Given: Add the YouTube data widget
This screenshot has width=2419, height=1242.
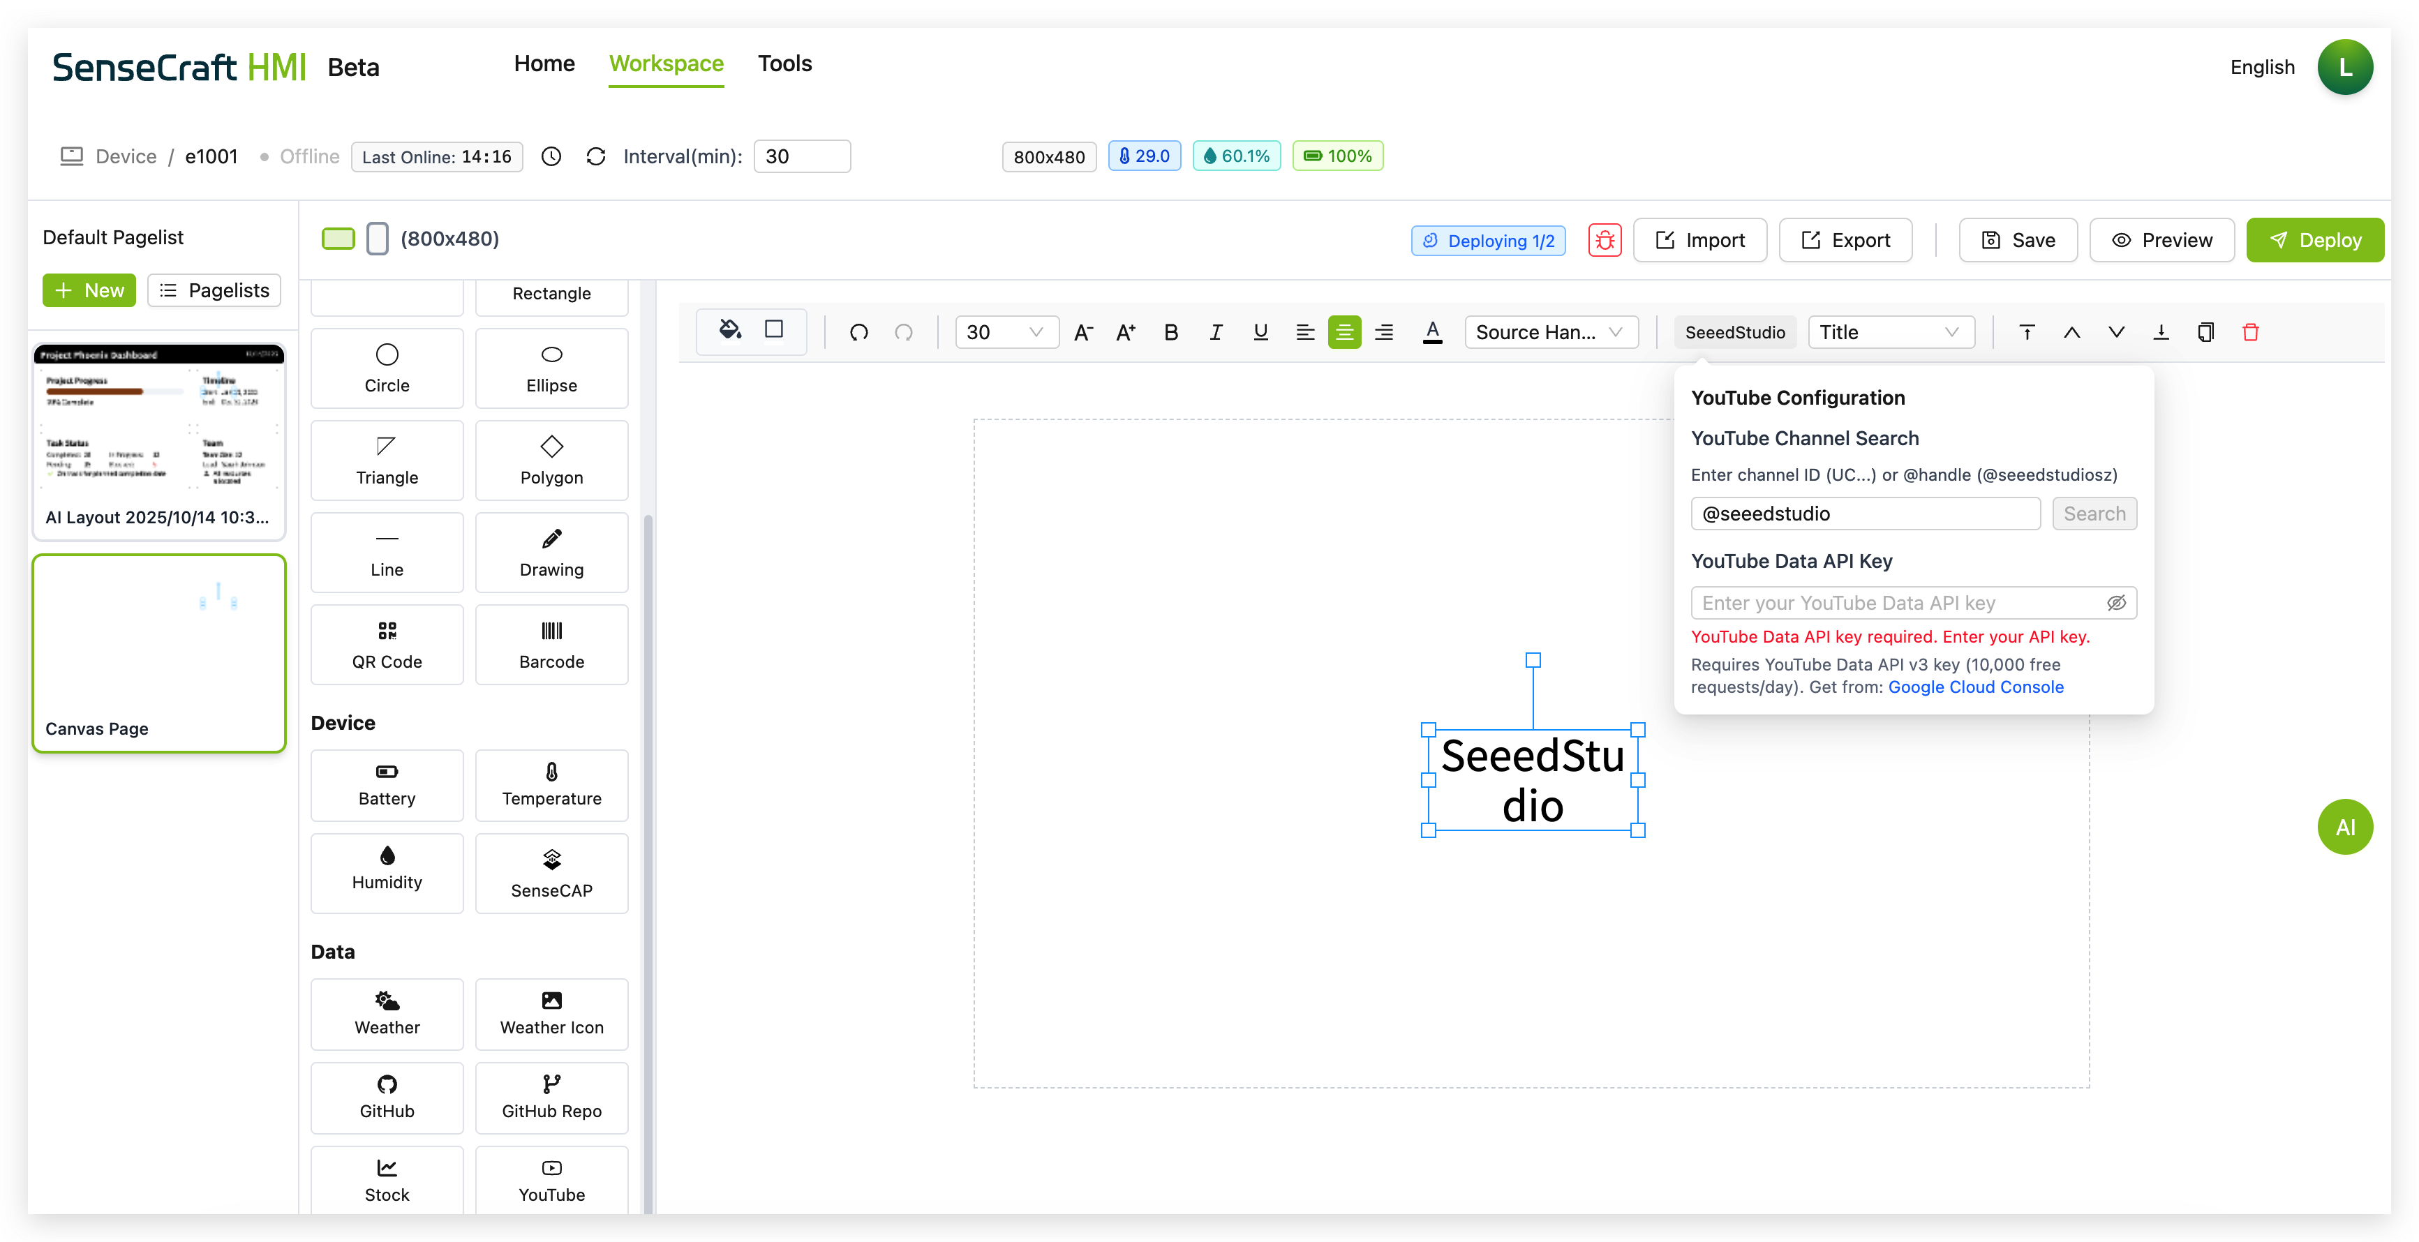Looking at the screenshot, I should pos(551,1179).
